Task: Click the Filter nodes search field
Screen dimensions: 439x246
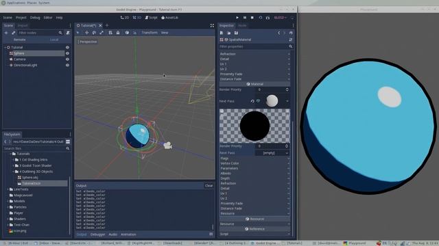Action: [40, 33]
